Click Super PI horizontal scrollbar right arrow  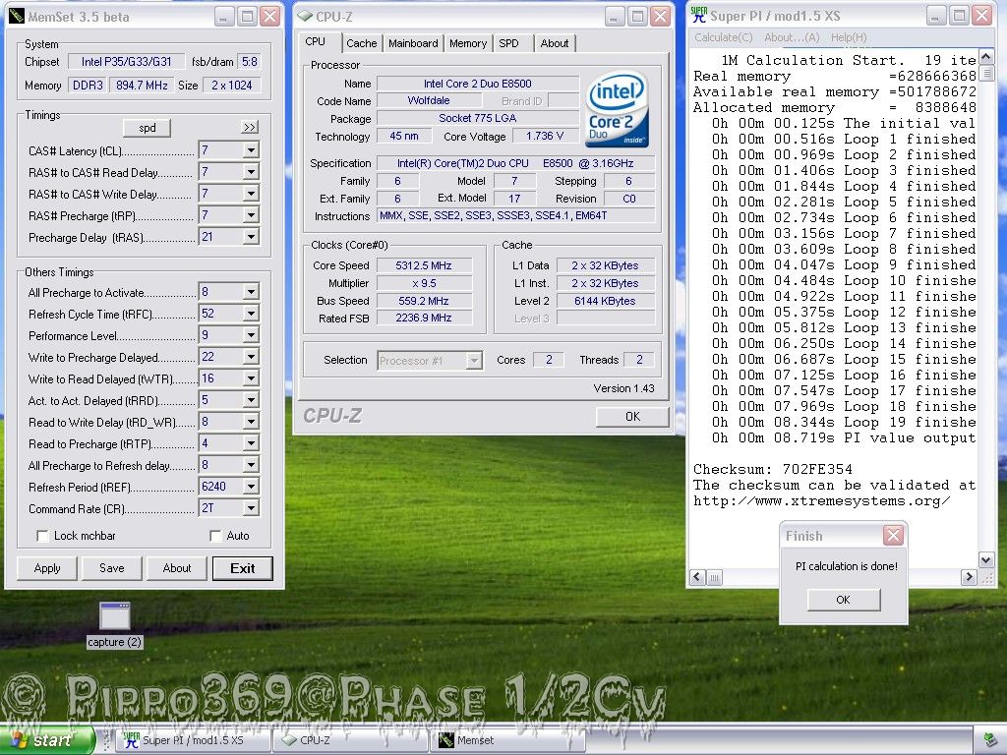[969, 577]
